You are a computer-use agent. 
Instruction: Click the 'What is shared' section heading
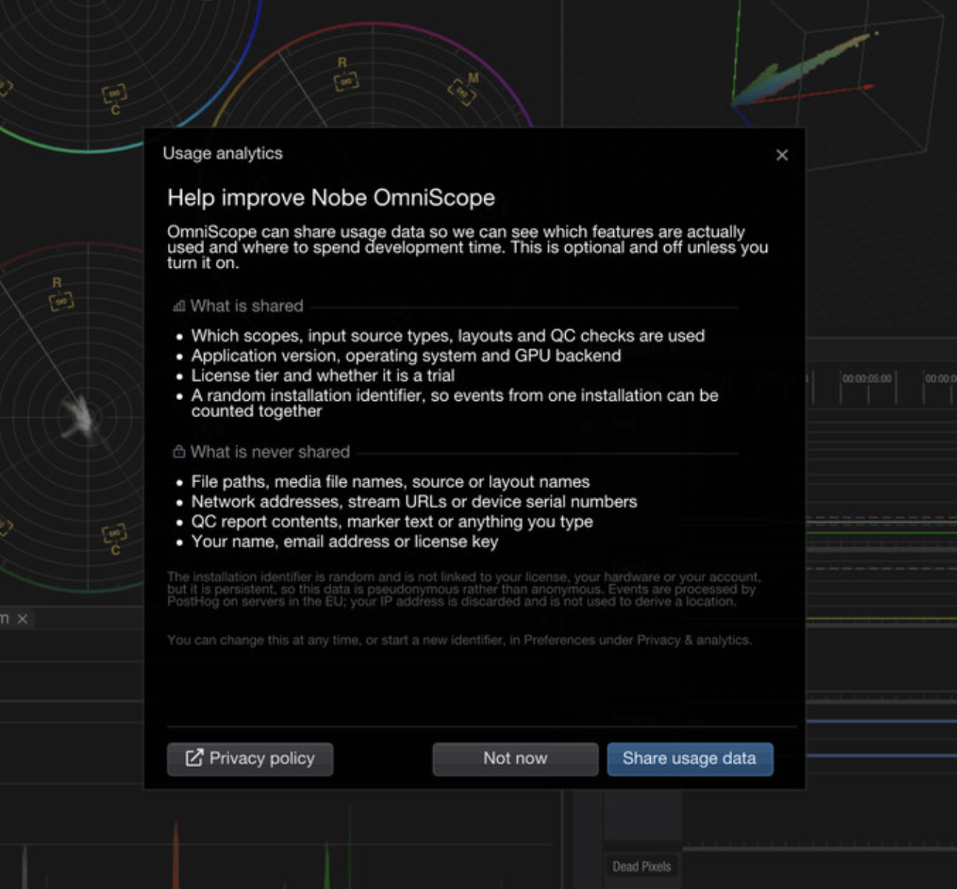[247, 306]
